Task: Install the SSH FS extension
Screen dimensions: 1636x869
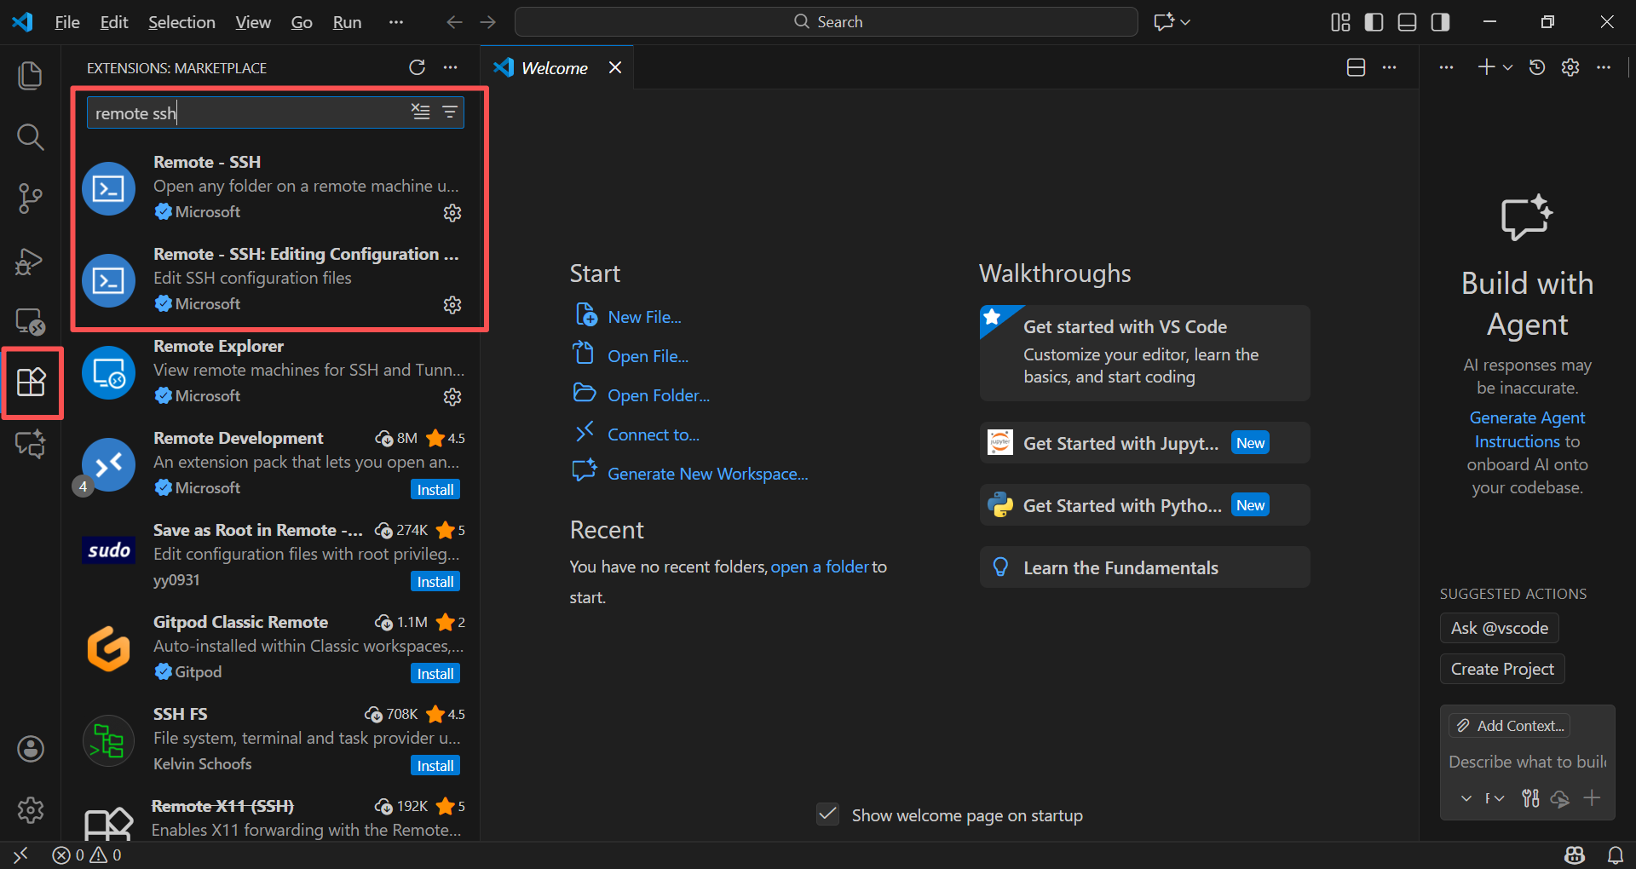Action: pyautogui.click(x=435, y=766)
